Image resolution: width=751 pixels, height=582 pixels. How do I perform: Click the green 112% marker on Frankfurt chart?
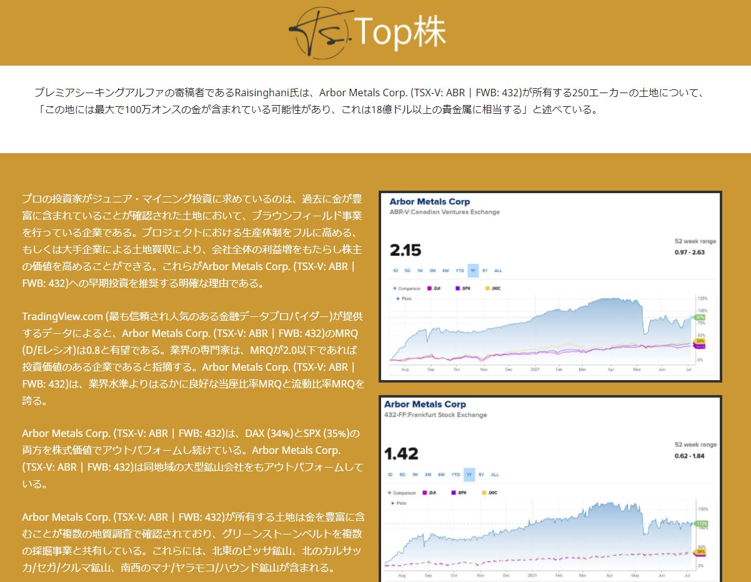[701, 523]
